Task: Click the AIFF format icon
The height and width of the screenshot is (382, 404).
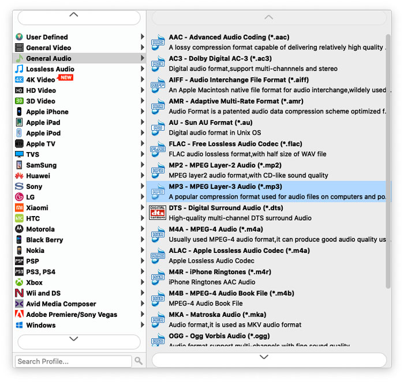Action: (x=158, y=85)
